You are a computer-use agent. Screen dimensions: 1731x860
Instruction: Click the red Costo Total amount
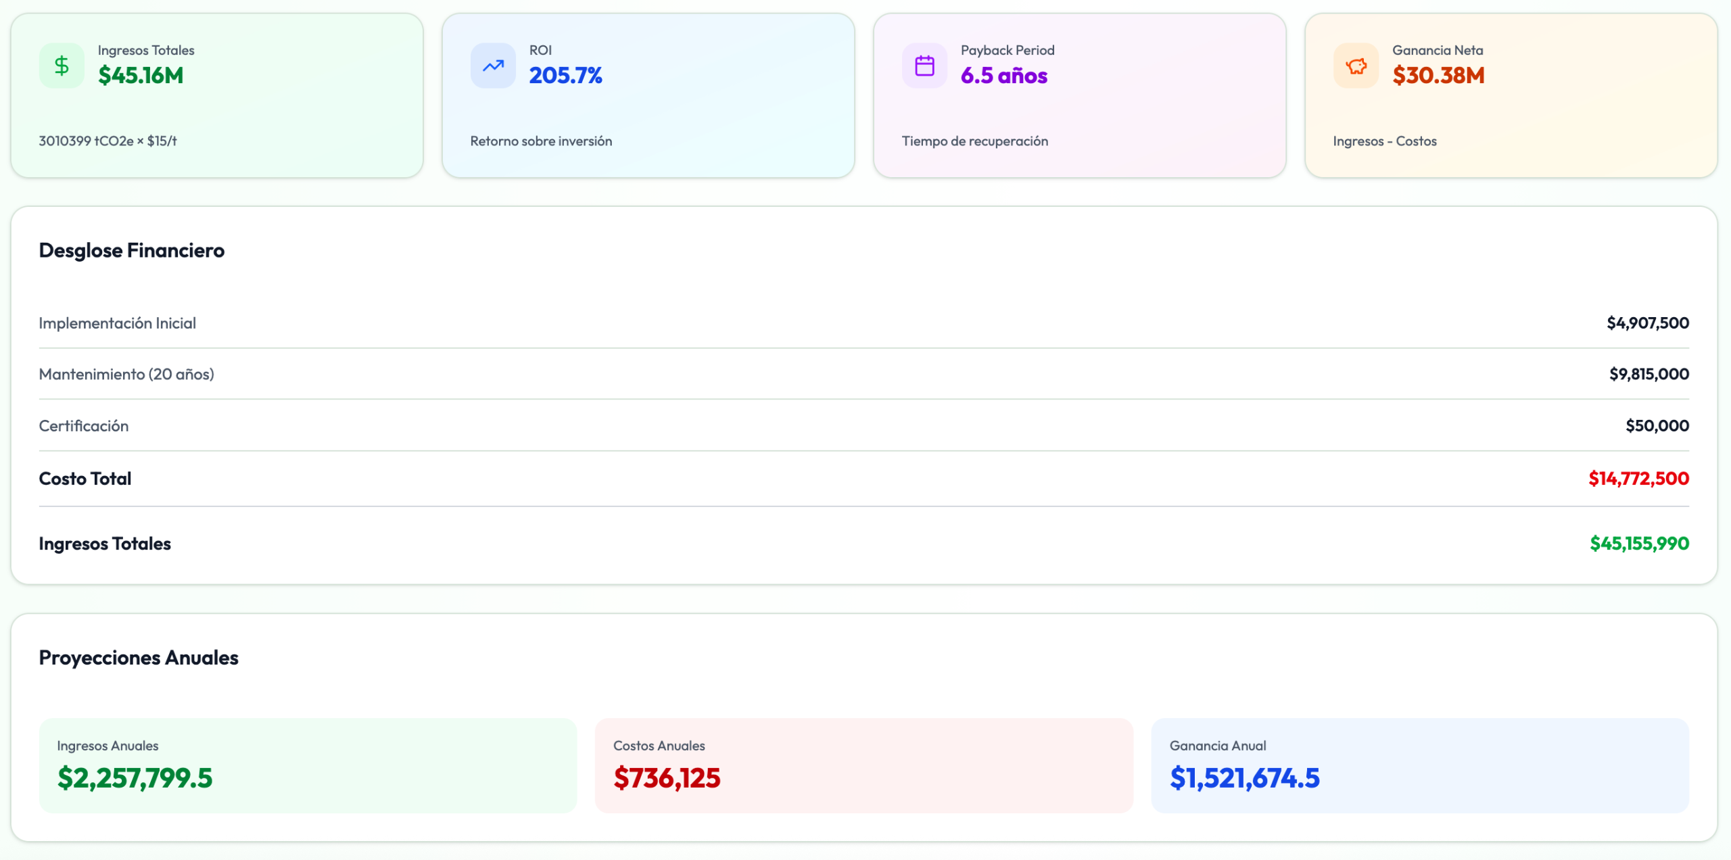[1638, 479]
